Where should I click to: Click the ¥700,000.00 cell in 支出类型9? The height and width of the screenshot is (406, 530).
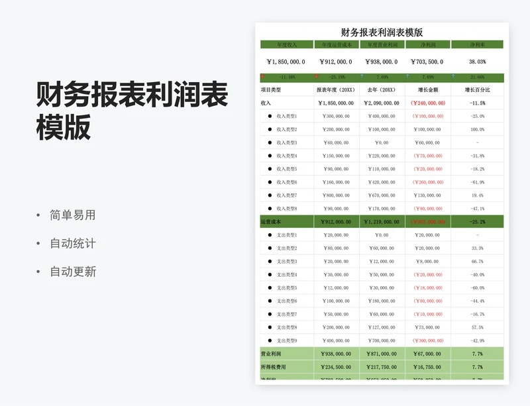pyautogui.click(x=382, y=340)
